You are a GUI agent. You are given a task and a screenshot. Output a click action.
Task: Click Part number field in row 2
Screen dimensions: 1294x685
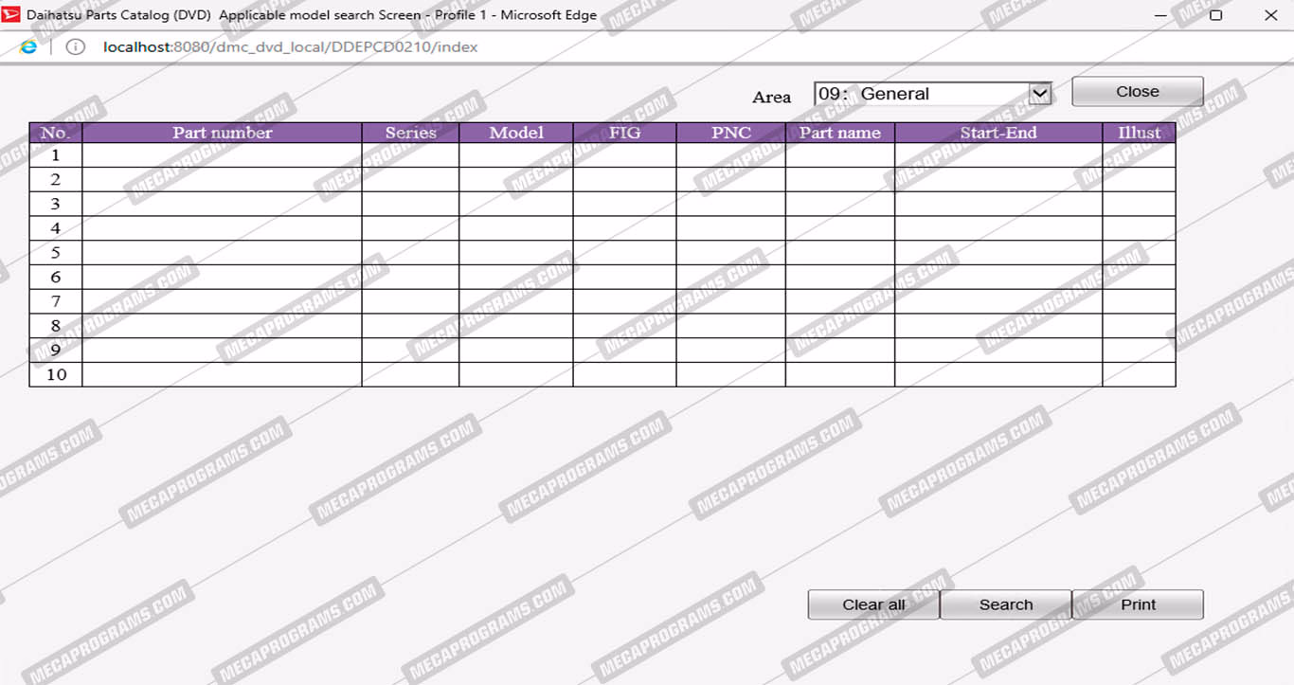[222, 180]
